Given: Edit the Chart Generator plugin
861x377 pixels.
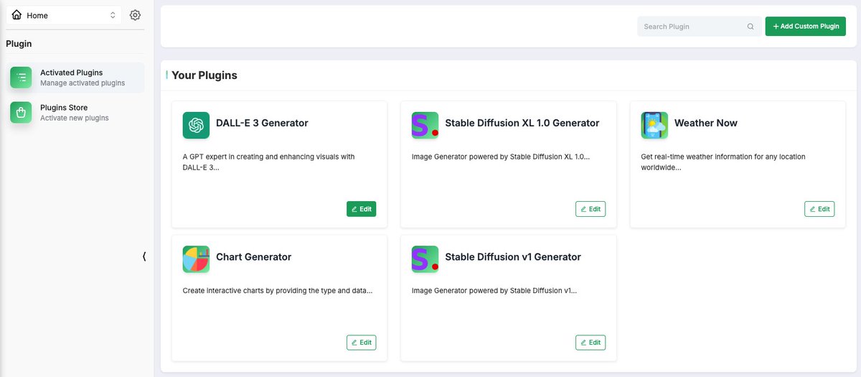Looking at the screenshot, I should click(x=361, y=343).
